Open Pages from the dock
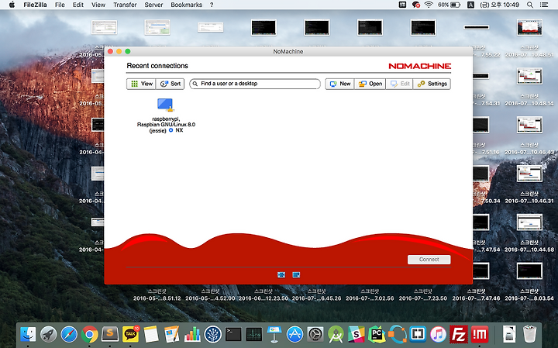Image resolution: width=558 pixels, height=348 pixels. pyautogui.click(x=172, y=335)
